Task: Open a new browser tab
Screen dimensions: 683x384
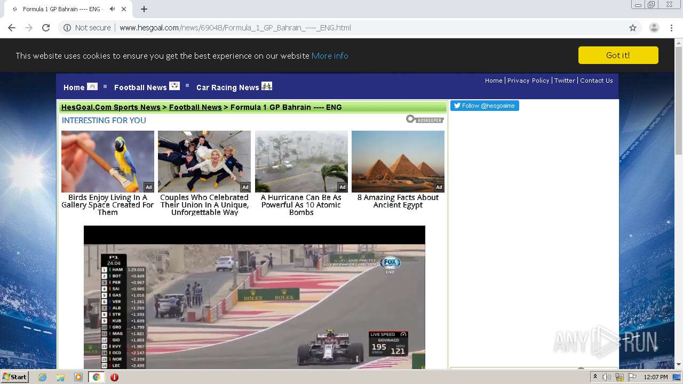Action: pos(144,9)
